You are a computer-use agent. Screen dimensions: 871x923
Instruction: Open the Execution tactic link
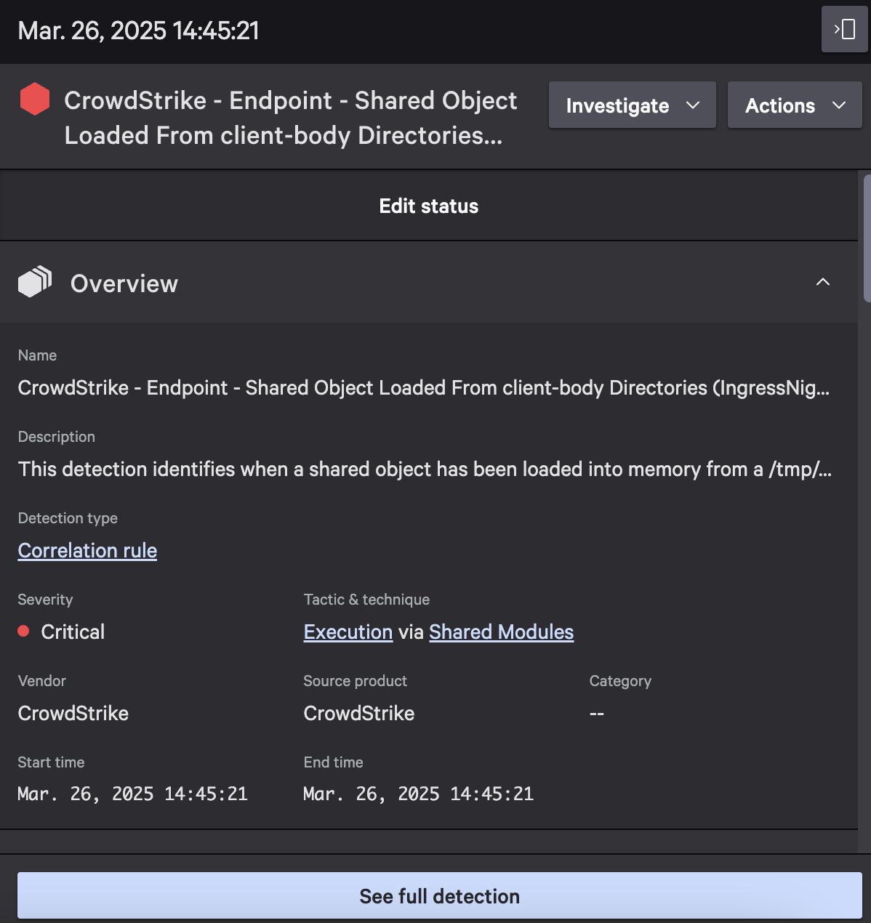pos(348,632)
